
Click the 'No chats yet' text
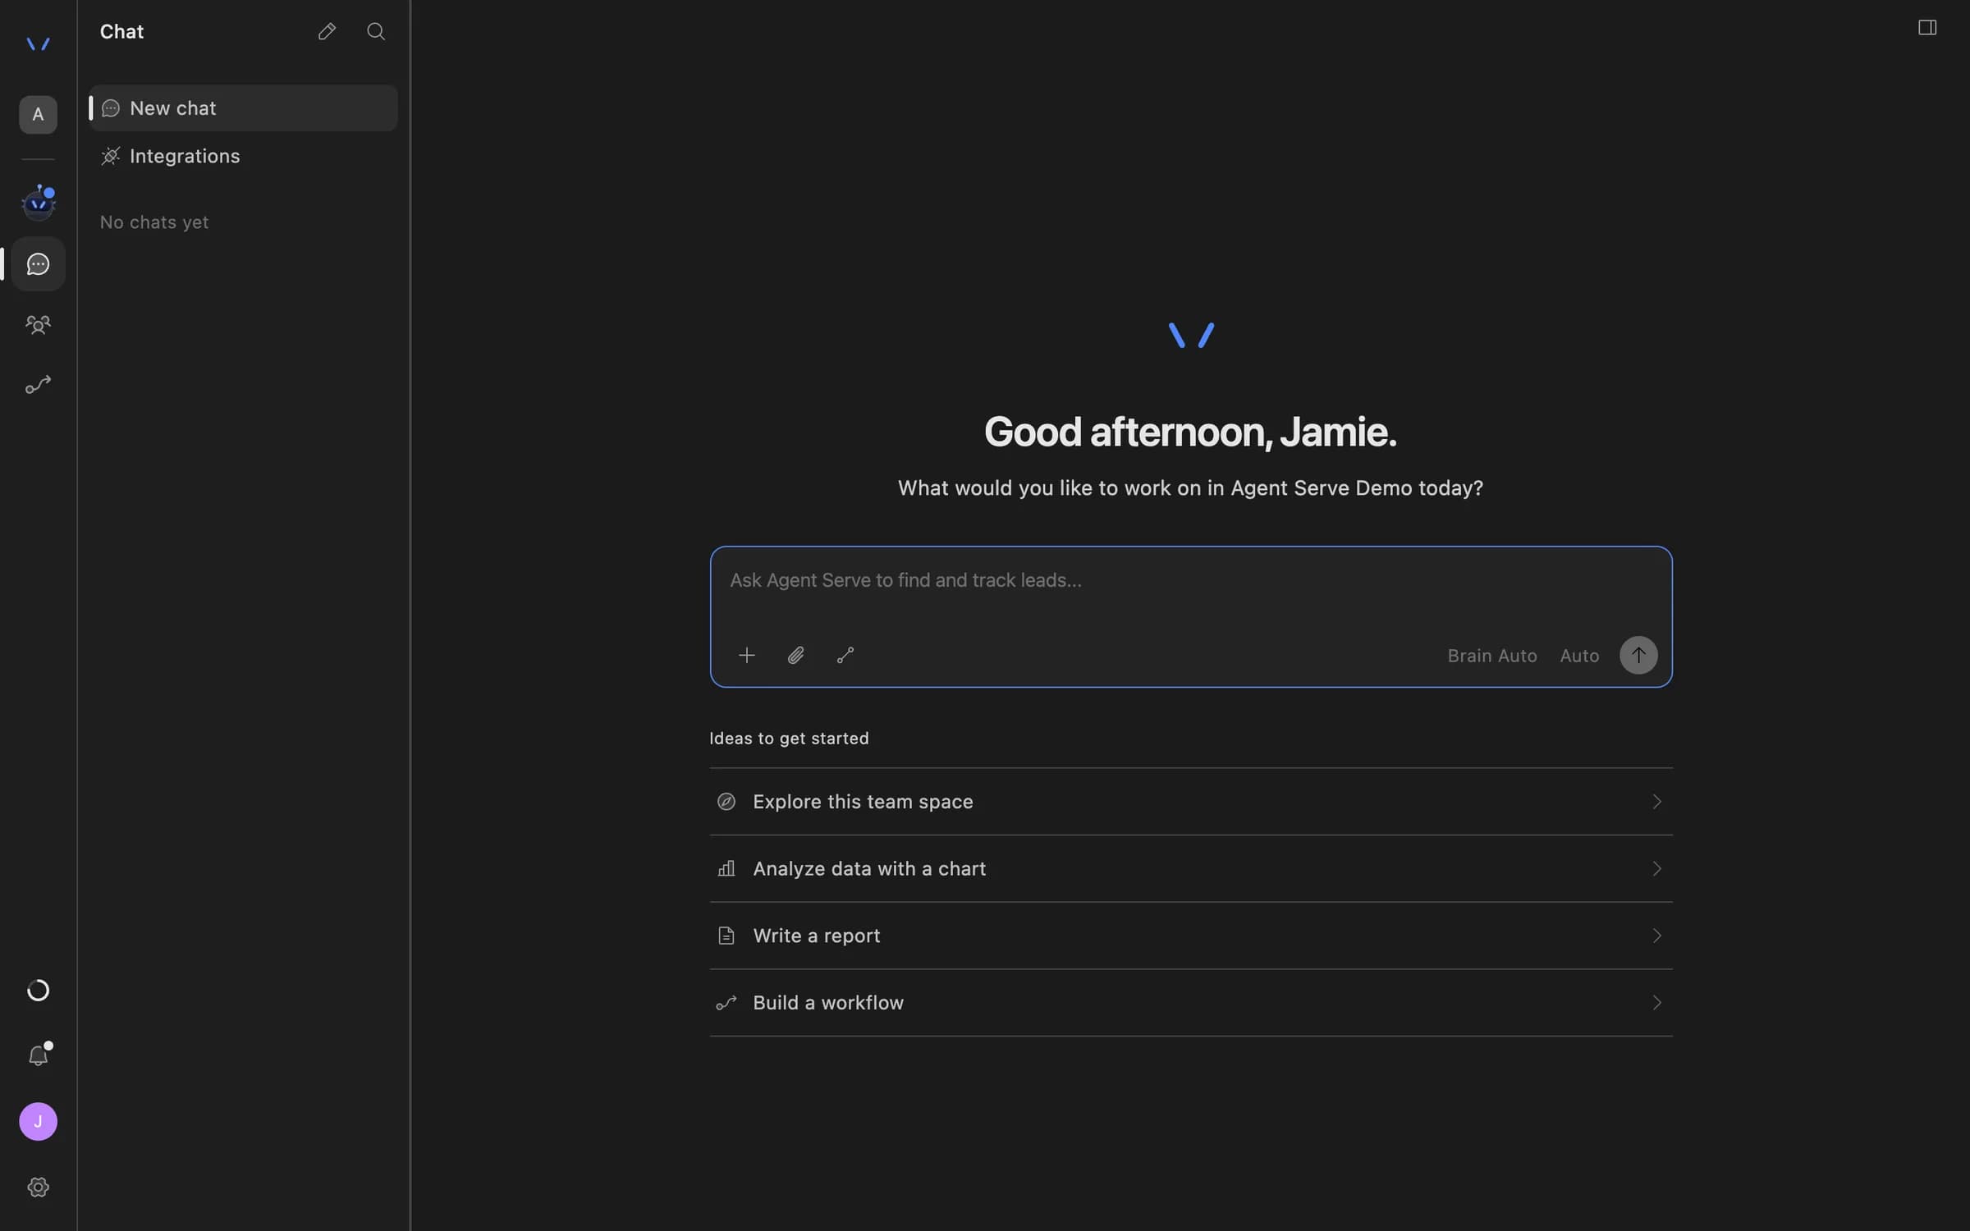tap(154, 222)
